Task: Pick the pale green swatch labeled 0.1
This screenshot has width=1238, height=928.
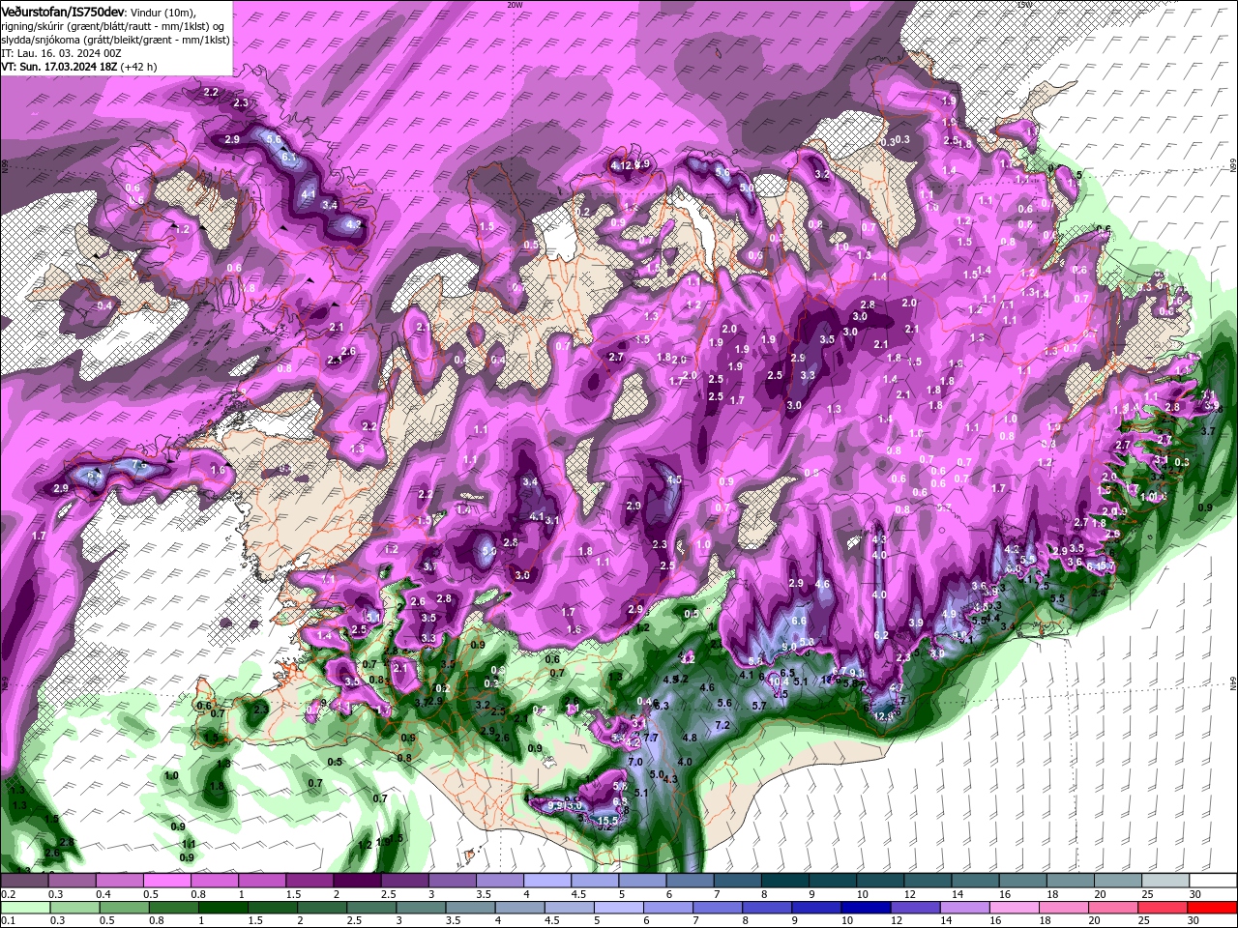Action: pyautogui.click(x=25, y=908)
